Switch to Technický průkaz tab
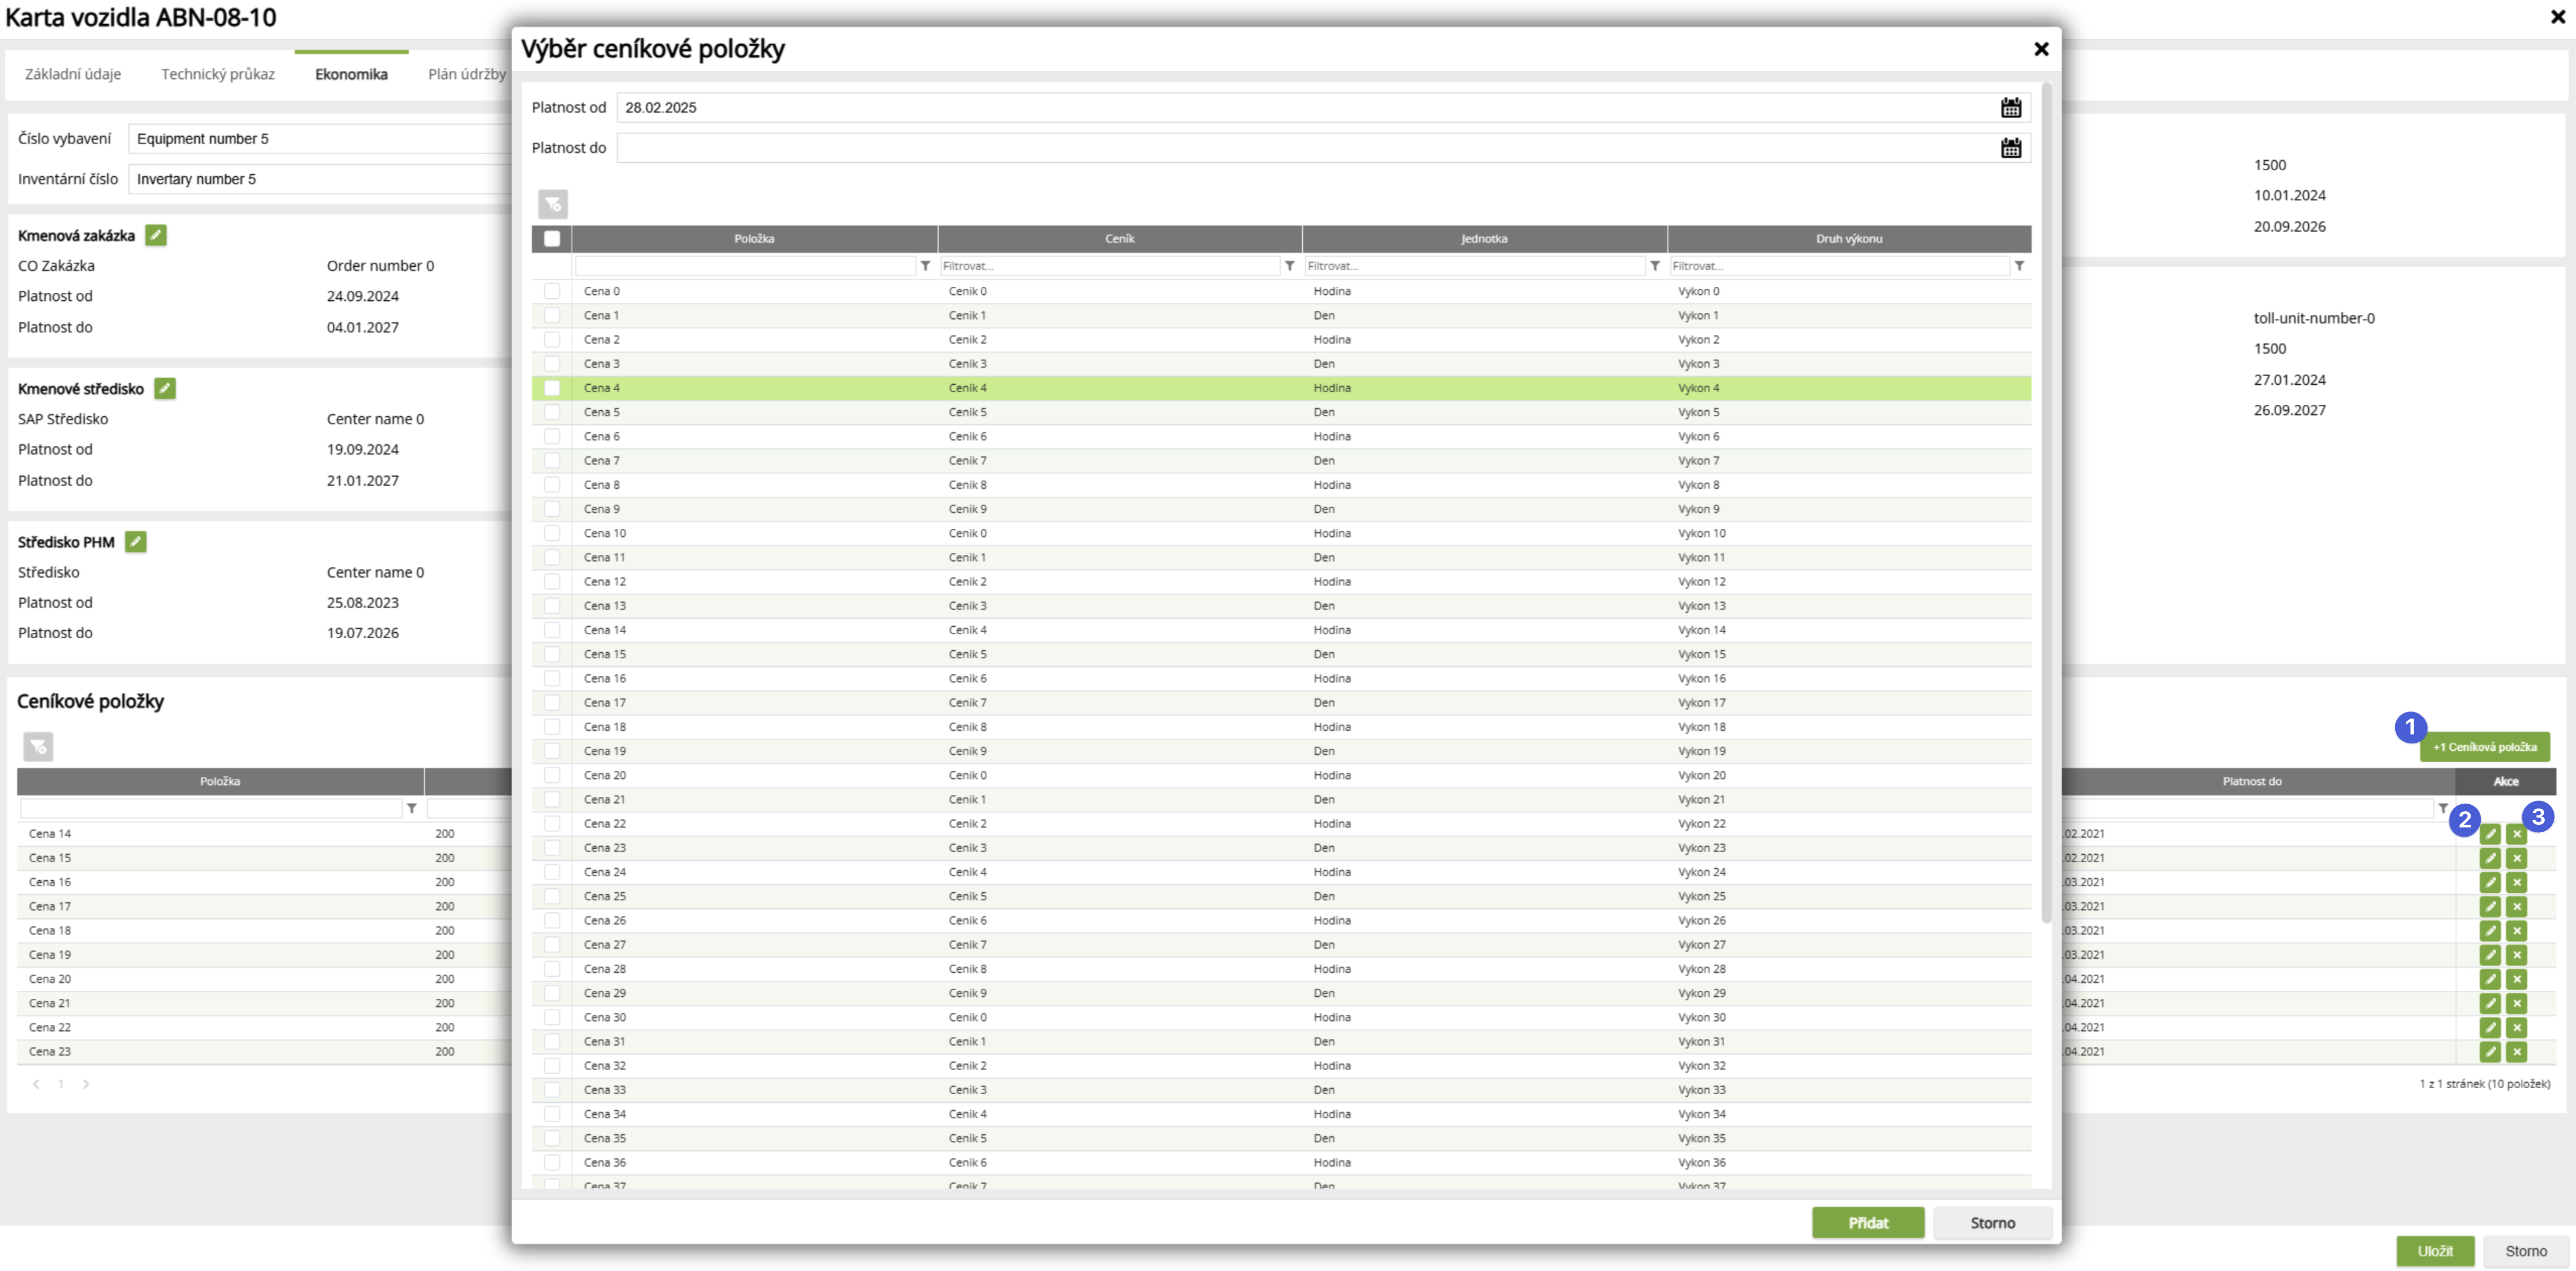The width and height of the screenshot is (2576, 1271). coord(218,74)
